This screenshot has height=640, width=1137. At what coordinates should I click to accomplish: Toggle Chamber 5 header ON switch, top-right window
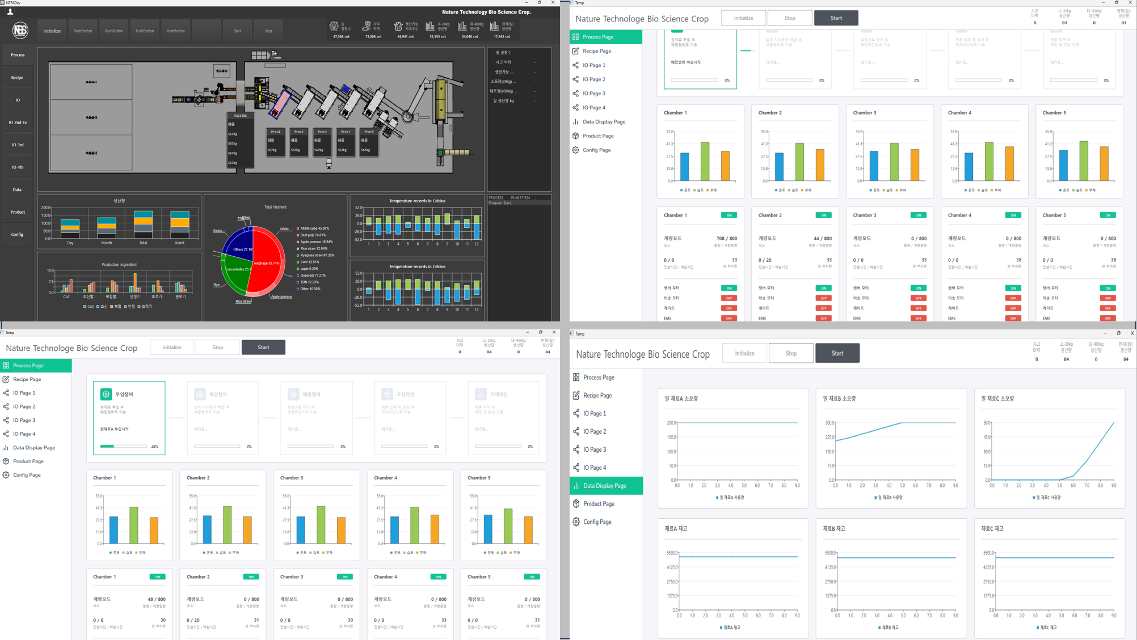pyautogui.click(x=1108, y=215)
